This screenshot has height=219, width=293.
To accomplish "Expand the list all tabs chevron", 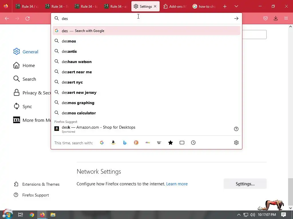I will coord(236,6).
